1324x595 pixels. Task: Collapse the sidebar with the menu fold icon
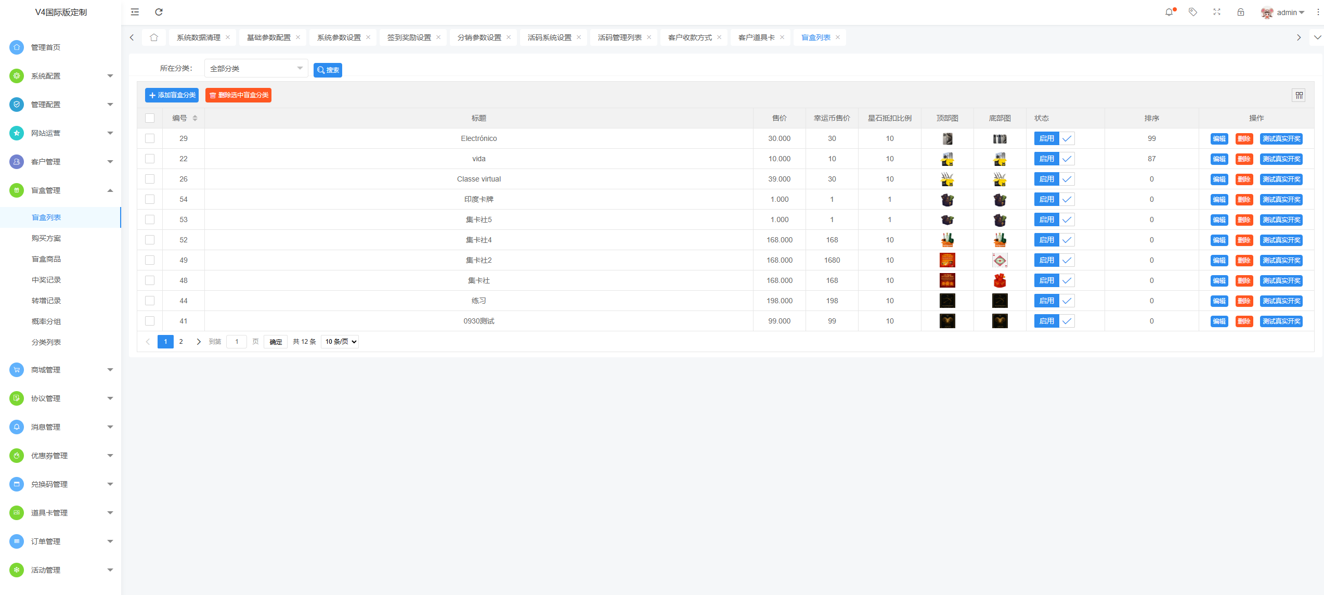(135, 12)
